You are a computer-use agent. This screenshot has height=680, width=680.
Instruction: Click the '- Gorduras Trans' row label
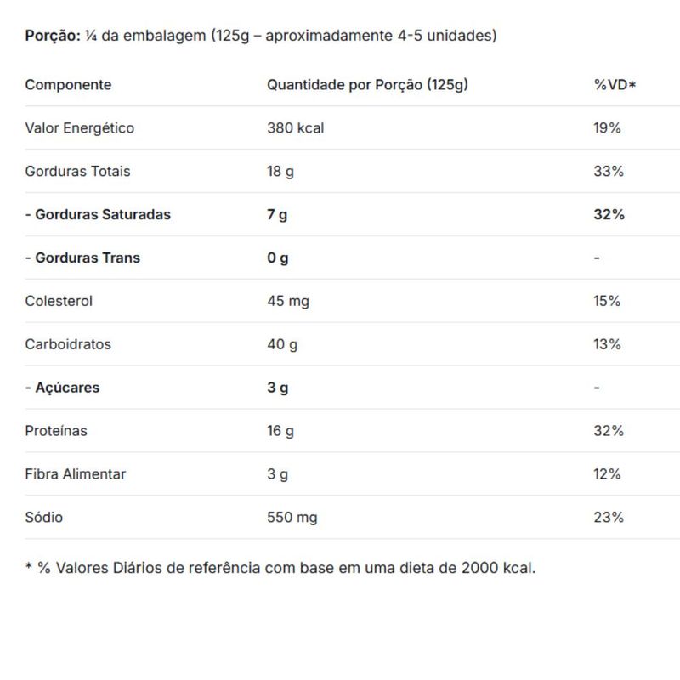(x=82, y=258)
